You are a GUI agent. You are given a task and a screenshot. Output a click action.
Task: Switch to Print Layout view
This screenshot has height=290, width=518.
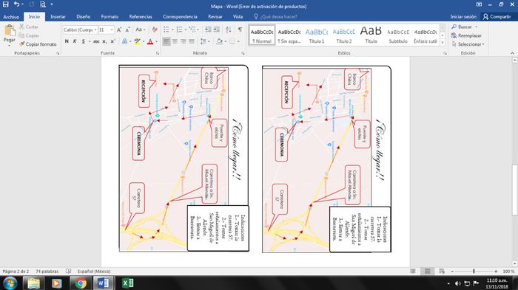428,272
